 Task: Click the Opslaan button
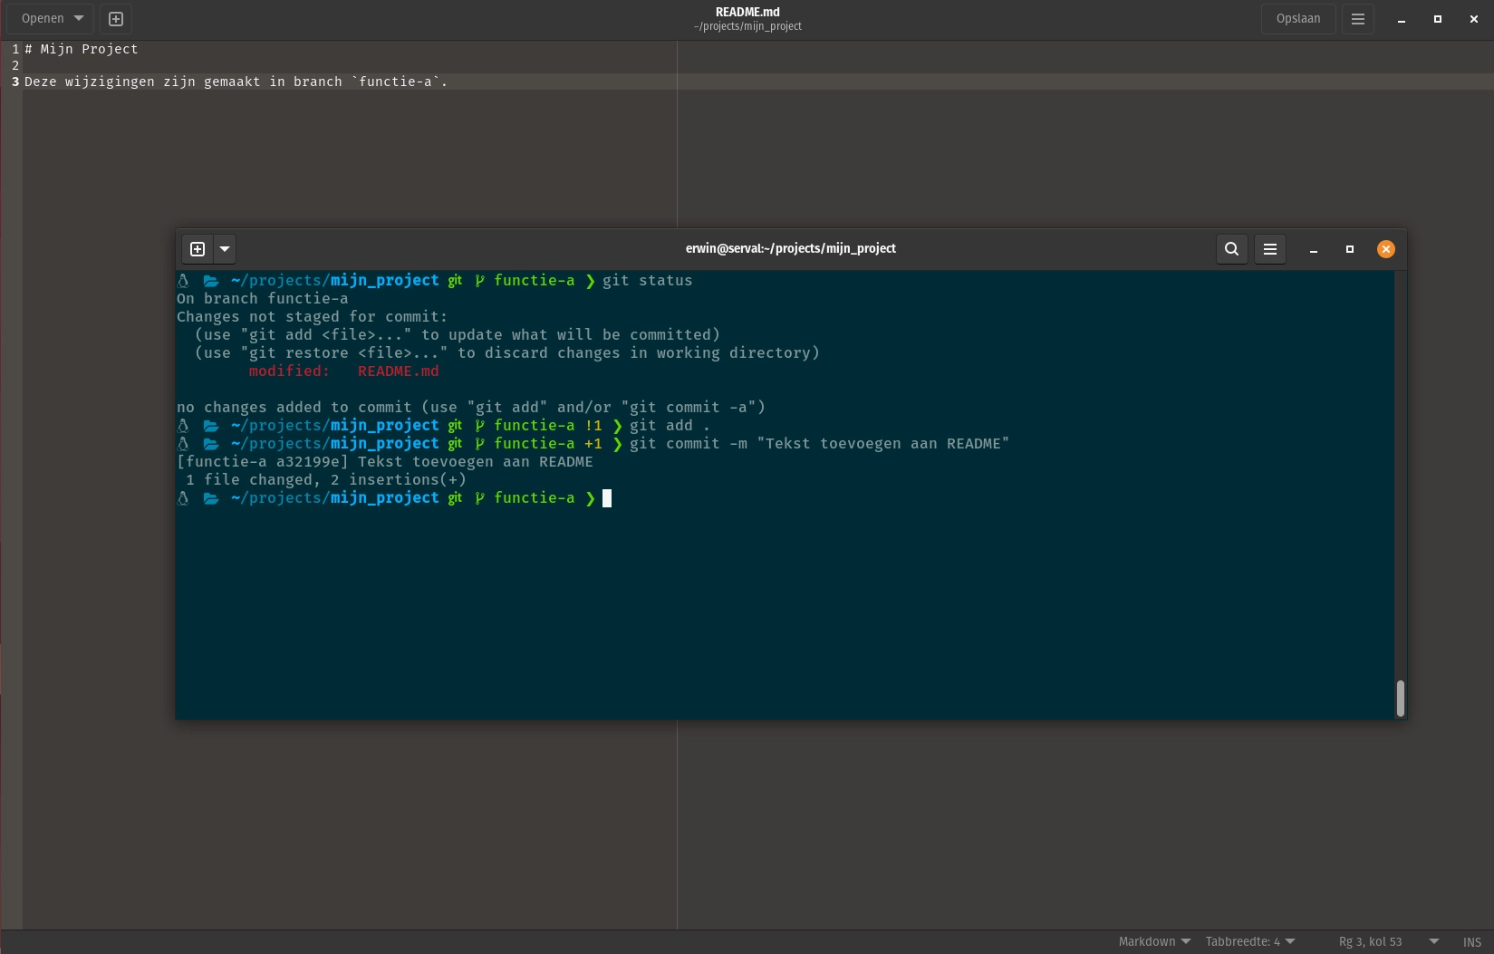click(1298, 19)
